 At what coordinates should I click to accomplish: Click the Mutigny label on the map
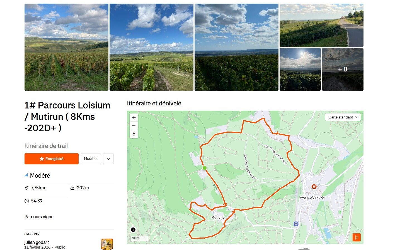tap(218, 217)
